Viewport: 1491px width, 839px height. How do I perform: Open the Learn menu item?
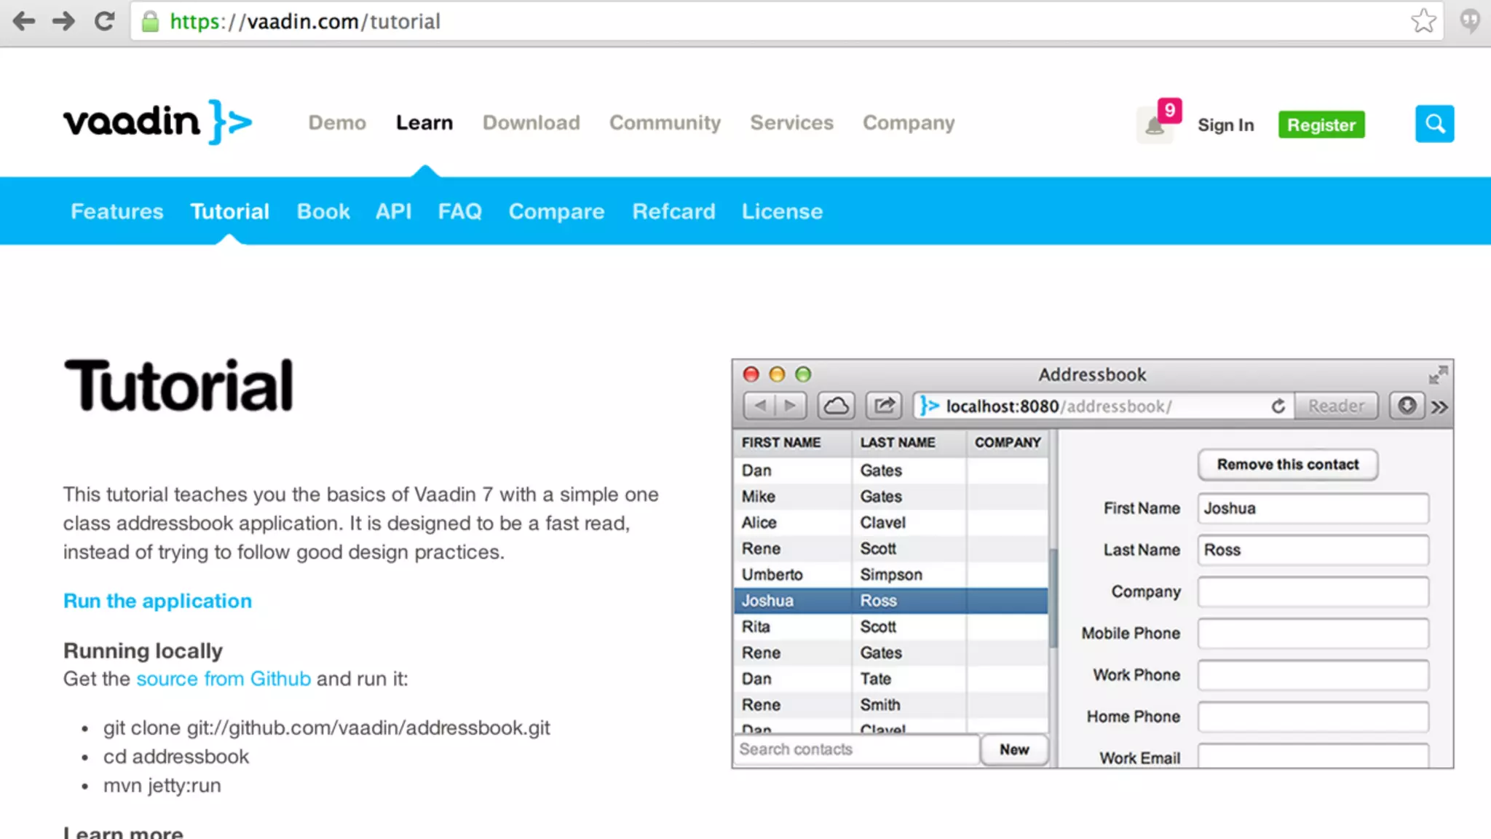coord(424,123)
